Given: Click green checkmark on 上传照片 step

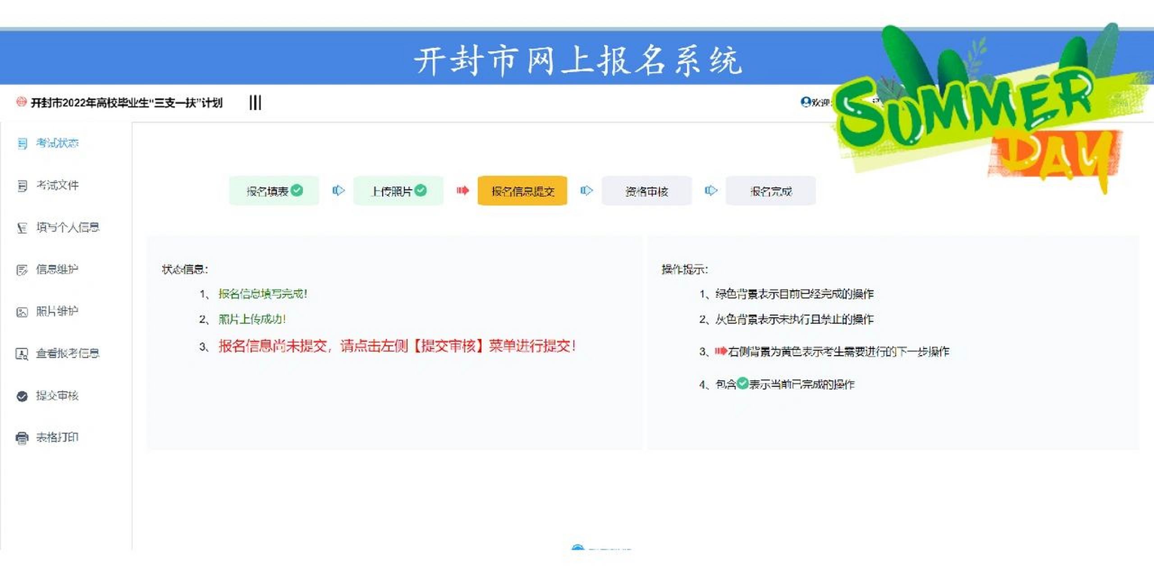Looking at the screenshot, I should [420, 190].
